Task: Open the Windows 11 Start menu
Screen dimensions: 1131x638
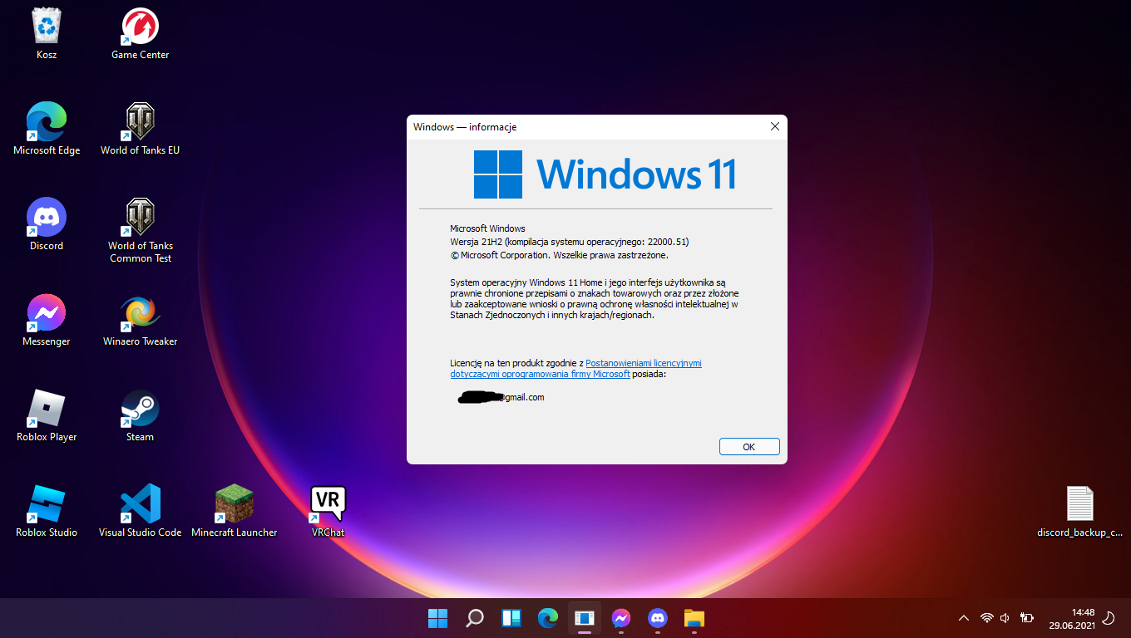Action: (x=437, y=617)
